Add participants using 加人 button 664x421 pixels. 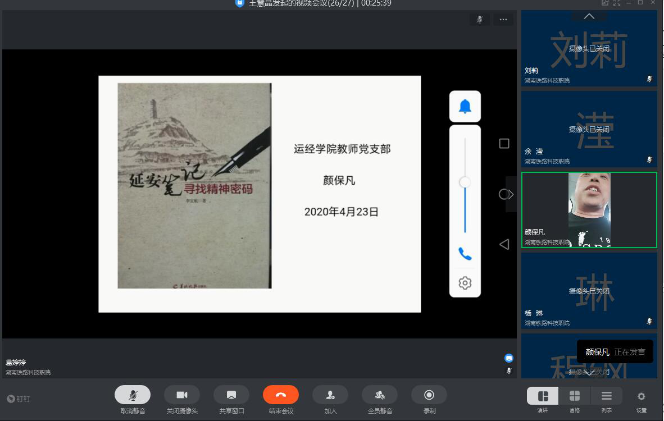pyautogui.click(x=330, y=395)
